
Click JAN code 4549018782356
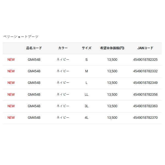145,95
